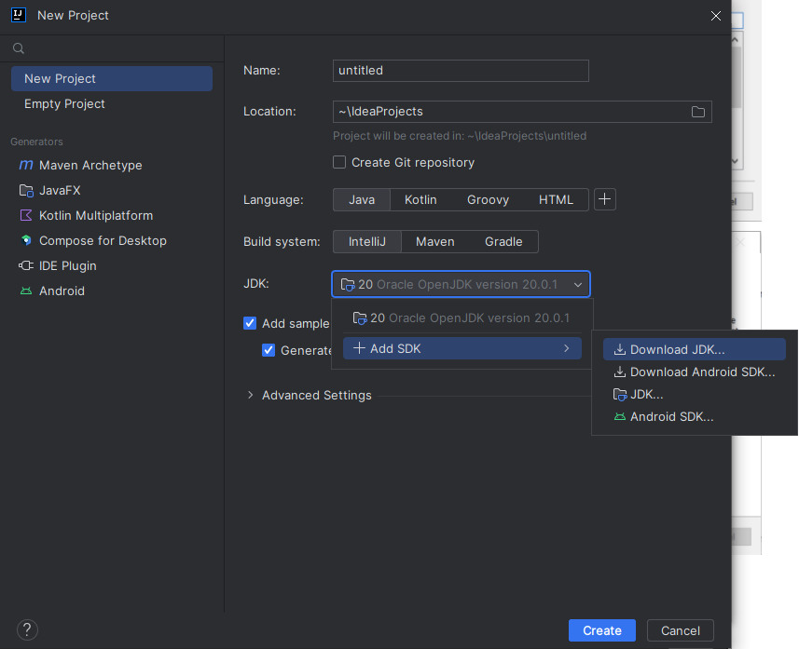
Task: Toggle the Generate code checkbox
Action: (269, 350)
